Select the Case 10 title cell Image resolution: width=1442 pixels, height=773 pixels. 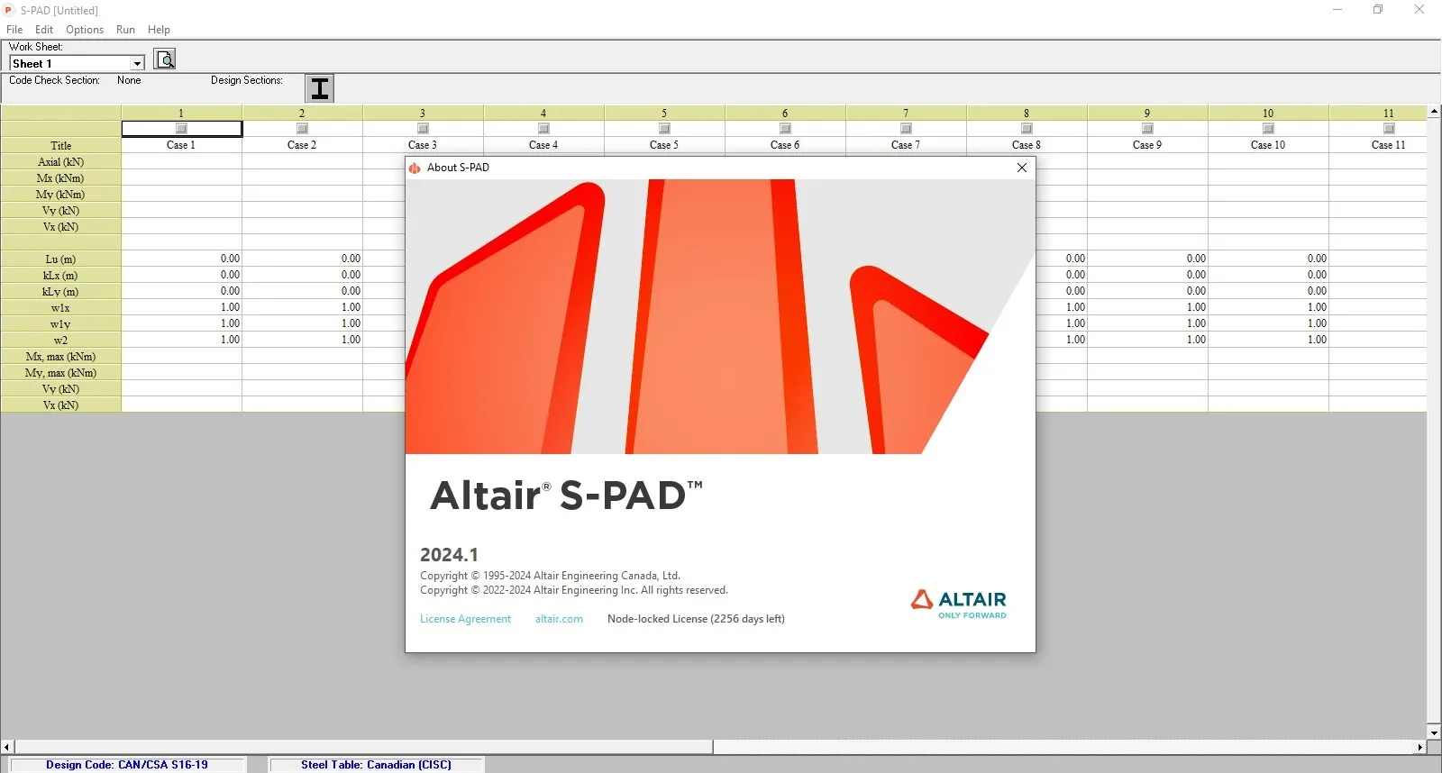pyautogui.click(x=1268, y=145)
